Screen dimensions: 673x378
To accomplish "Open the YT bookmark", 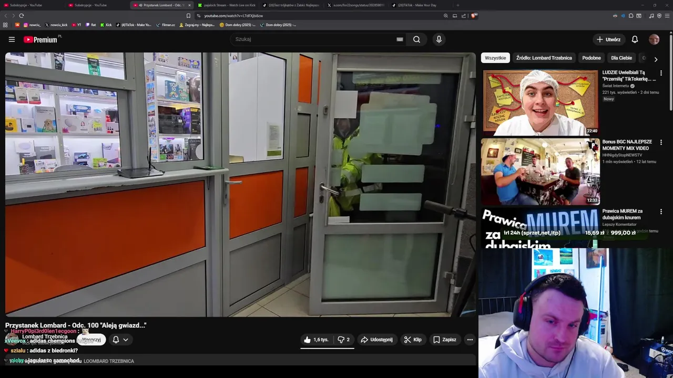I will (76, 25).
